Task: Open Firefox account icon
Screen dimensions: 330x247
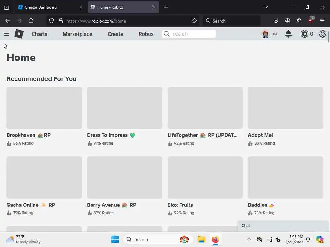Action: (x=287, y=21)
